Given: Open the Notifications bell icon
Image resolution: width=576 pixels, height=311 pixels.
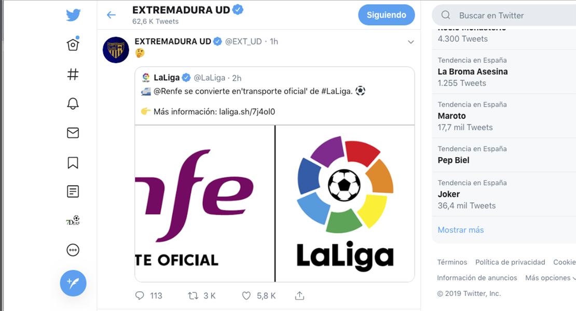Looking at the screenshot, I should 73,104.
